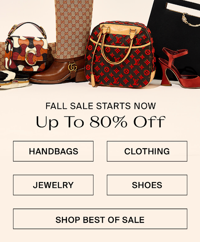Click the cow-print clutch at left edge
This screenshot has height=242, width=200.
(14, 79)
